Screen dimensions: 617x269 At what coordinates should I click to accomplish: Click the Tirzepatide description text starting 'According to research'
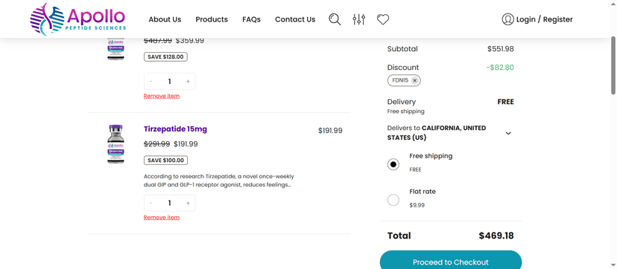[x=219, y=181]
